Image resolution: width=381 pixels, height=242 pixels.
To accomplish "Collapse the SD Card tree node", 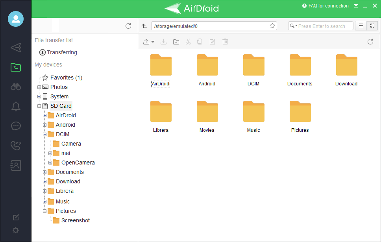I will click(x=39, y=106).
